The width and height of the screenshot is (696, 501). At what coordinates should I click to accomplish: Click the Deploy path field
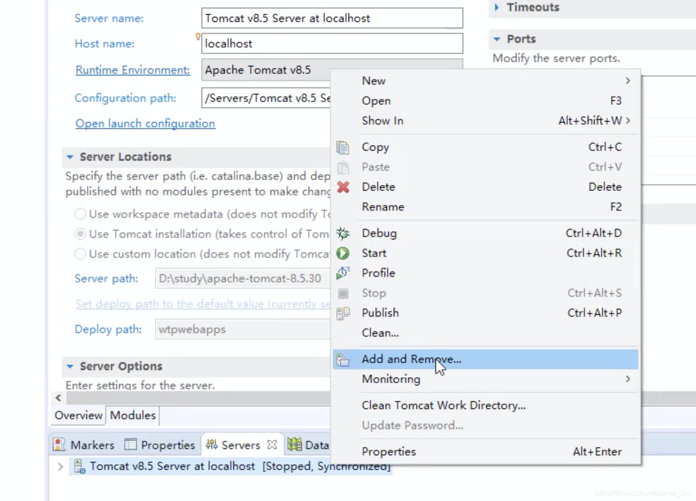coord(243,329)
